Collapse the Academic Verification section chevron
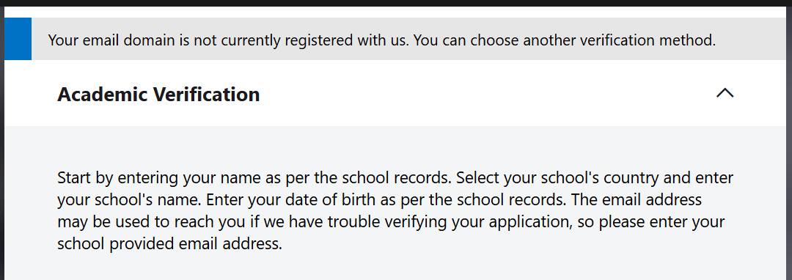This screenshot has height=280, width=792. click(x=725, y=93)
